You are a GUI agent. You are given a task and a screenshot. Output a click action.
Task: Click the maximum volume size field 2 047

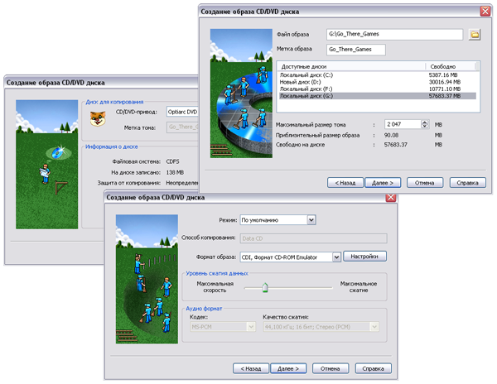pyautogui.click(x=403, y=124)
